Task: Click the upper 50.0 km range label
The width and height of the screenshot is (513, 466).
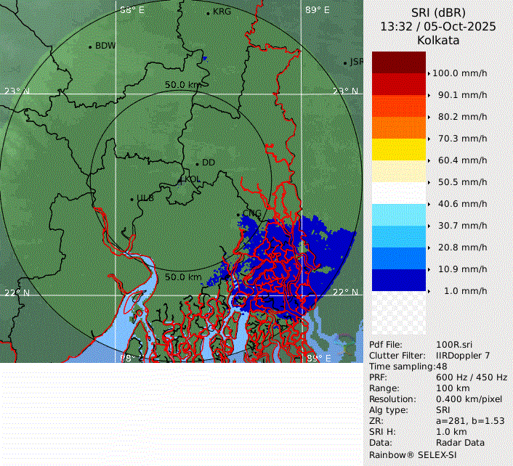Action: point(183,85)
